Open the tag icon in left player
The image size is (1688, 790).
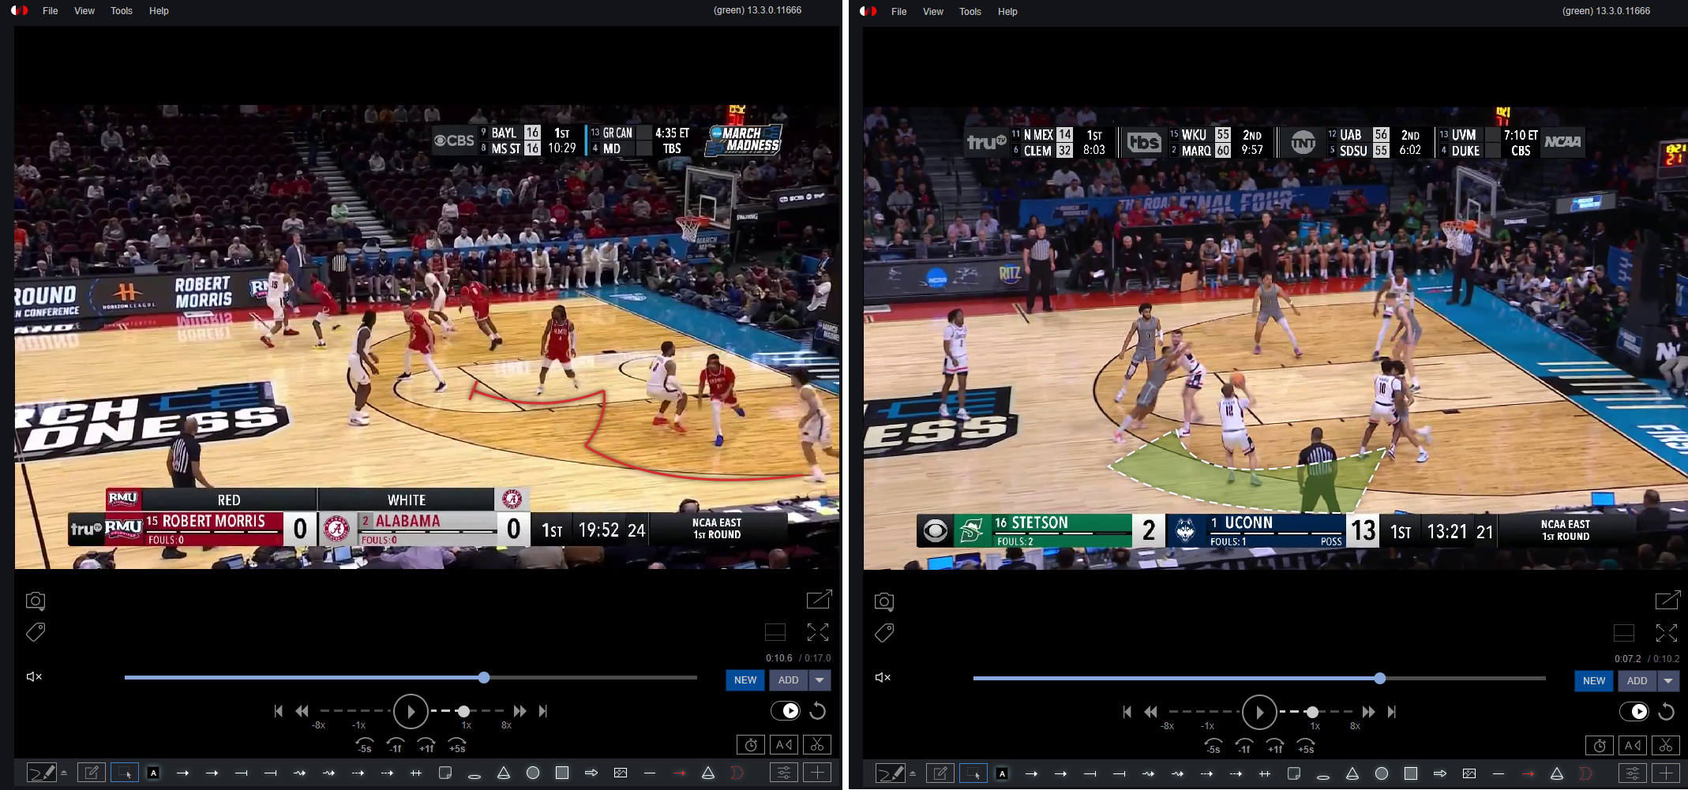36,632
